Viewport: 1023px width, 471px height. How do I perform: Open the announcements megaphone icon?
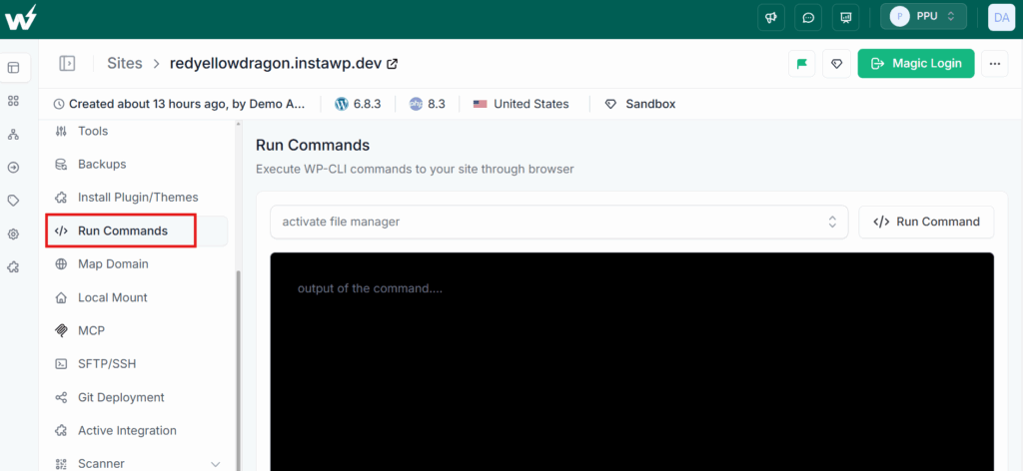[770, 17]
